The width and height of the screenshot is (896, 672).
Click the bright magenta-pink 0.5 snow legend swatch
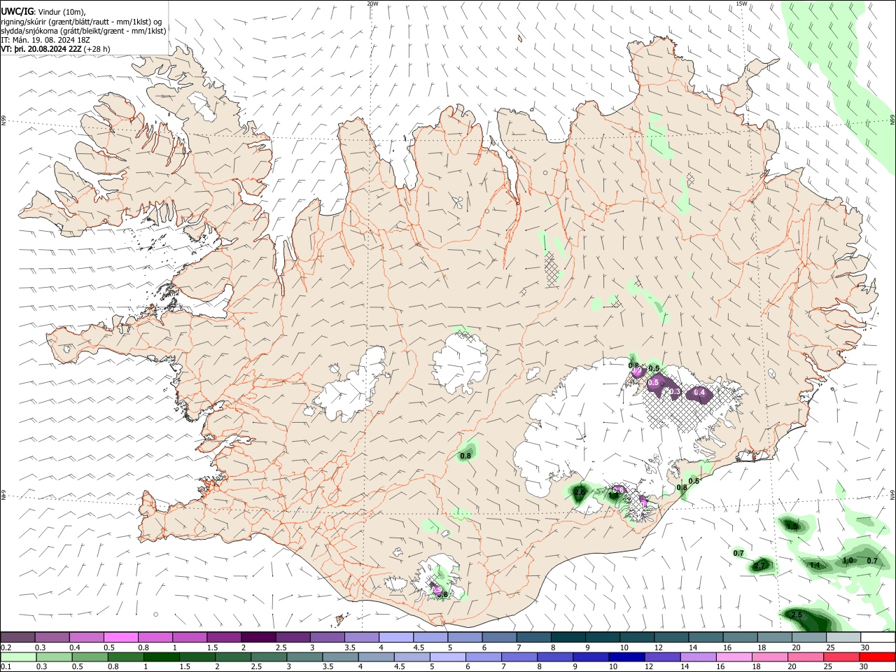pyautogui.click(x=120, y=638)
